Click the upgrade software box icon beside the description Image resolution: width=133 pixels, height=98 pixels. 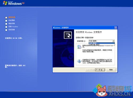tap(79, 47)
